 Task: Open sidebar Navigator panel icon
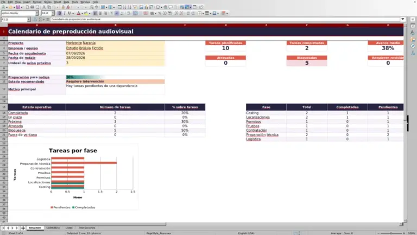pyautogui.click(x=413, y=46)
